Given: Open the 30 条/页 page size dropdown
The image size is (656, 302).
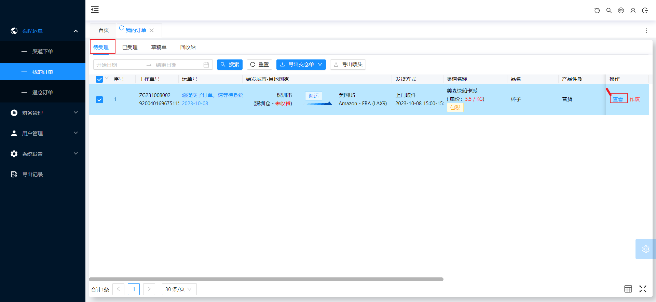Looking at the screenshot, I should click(179, 289).
